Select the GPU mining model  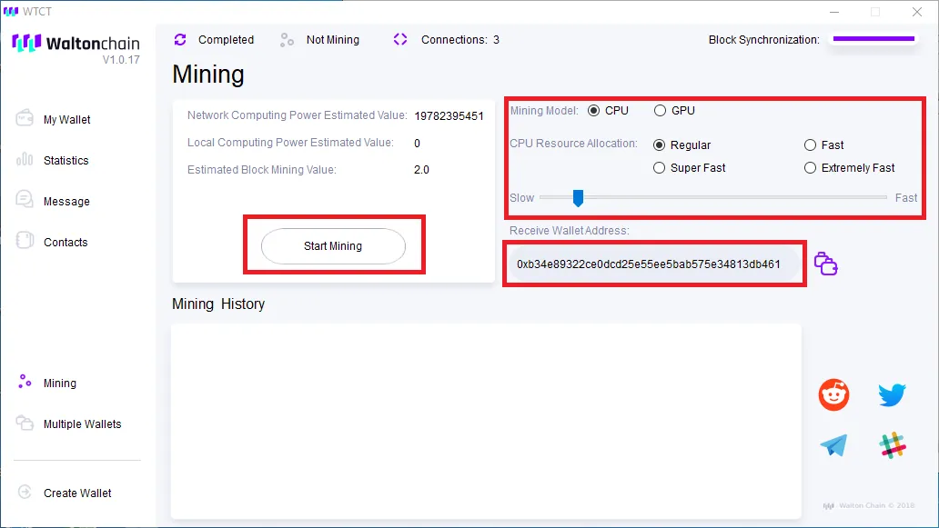pos(660,111)
